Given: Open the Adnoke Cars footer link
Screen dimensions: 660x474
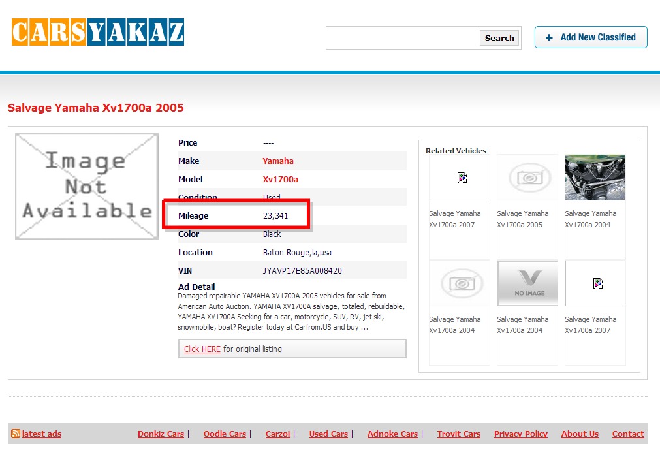Looking at the screenshot, I should point(393,434).
